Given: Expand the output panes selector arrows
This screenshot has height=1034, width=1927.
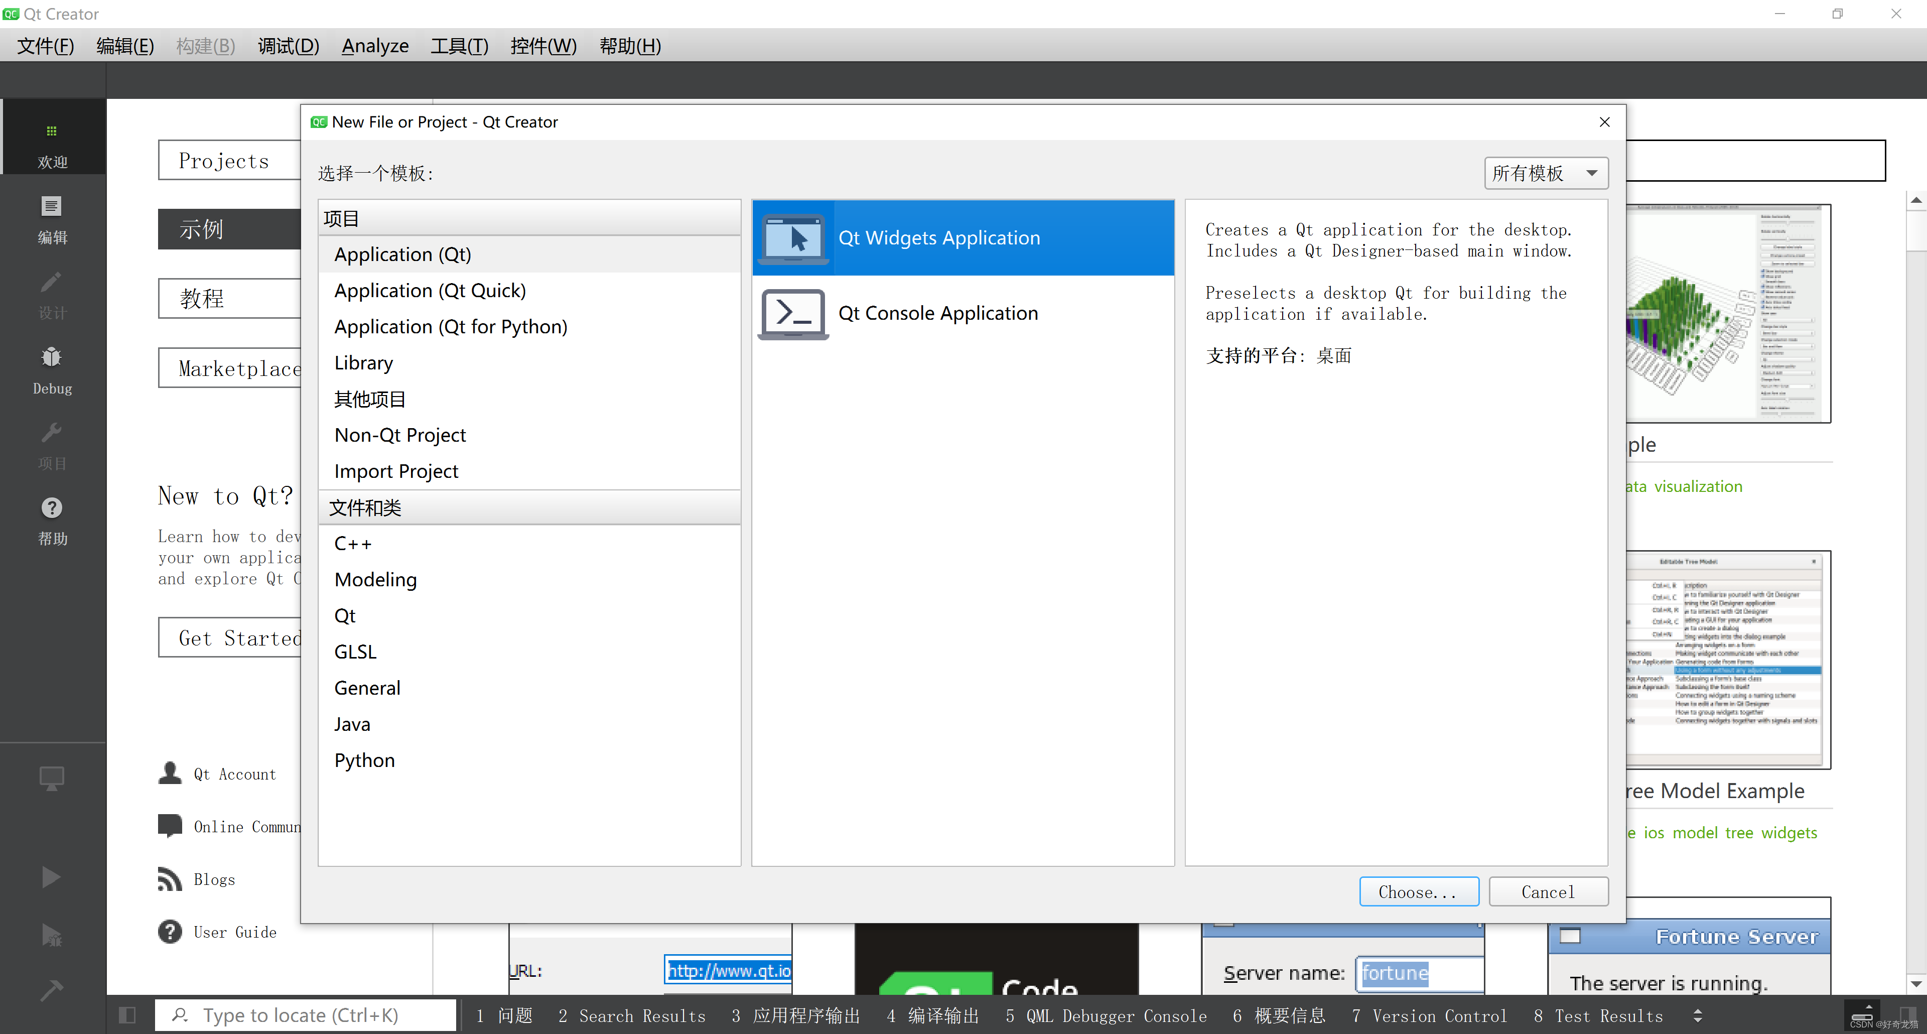Looking at the screenshot, I should (1697, 1015).
